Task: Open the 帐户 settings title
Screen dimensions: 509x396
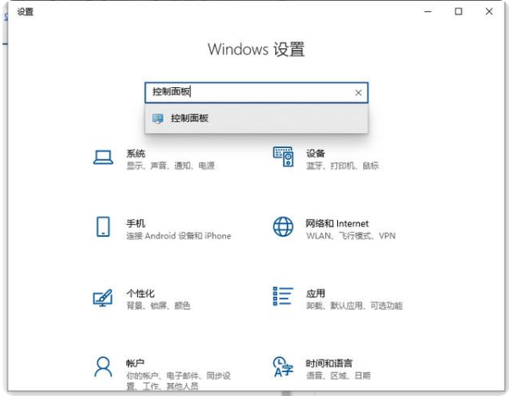Action: (136, 363)
